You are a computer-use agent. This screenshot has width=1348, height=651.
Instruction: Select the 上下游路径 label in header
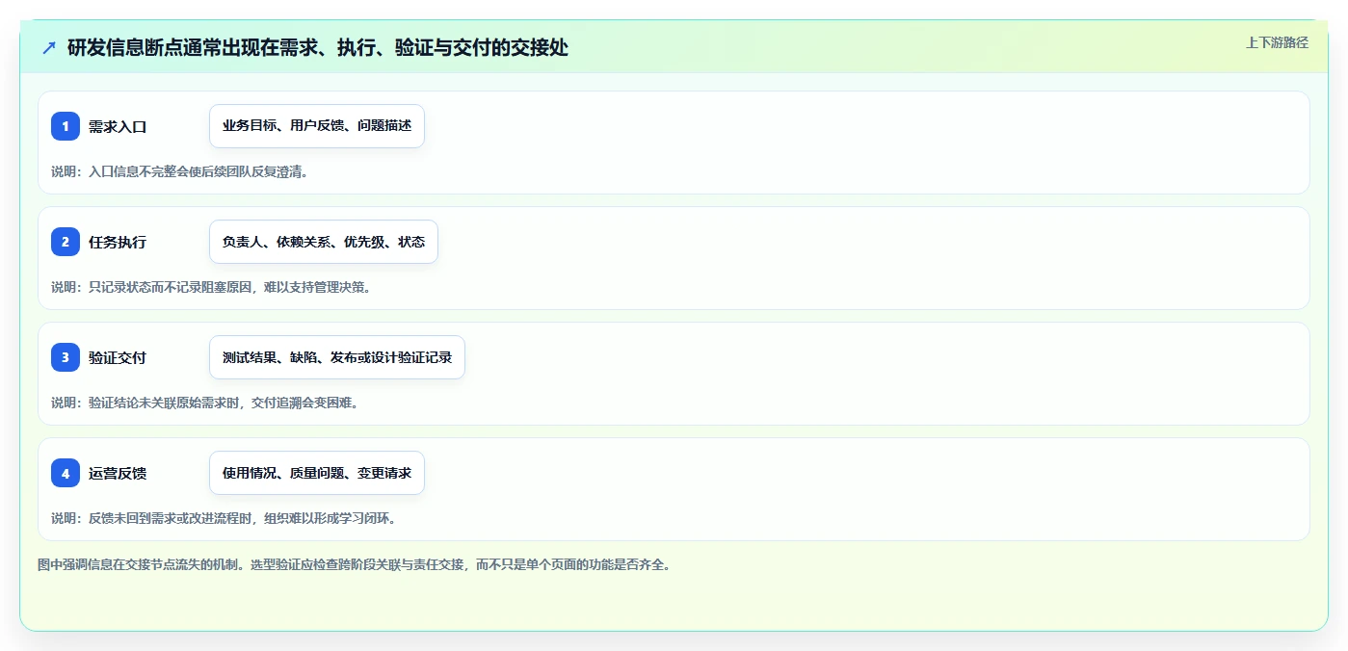(x=1277, y=42)
